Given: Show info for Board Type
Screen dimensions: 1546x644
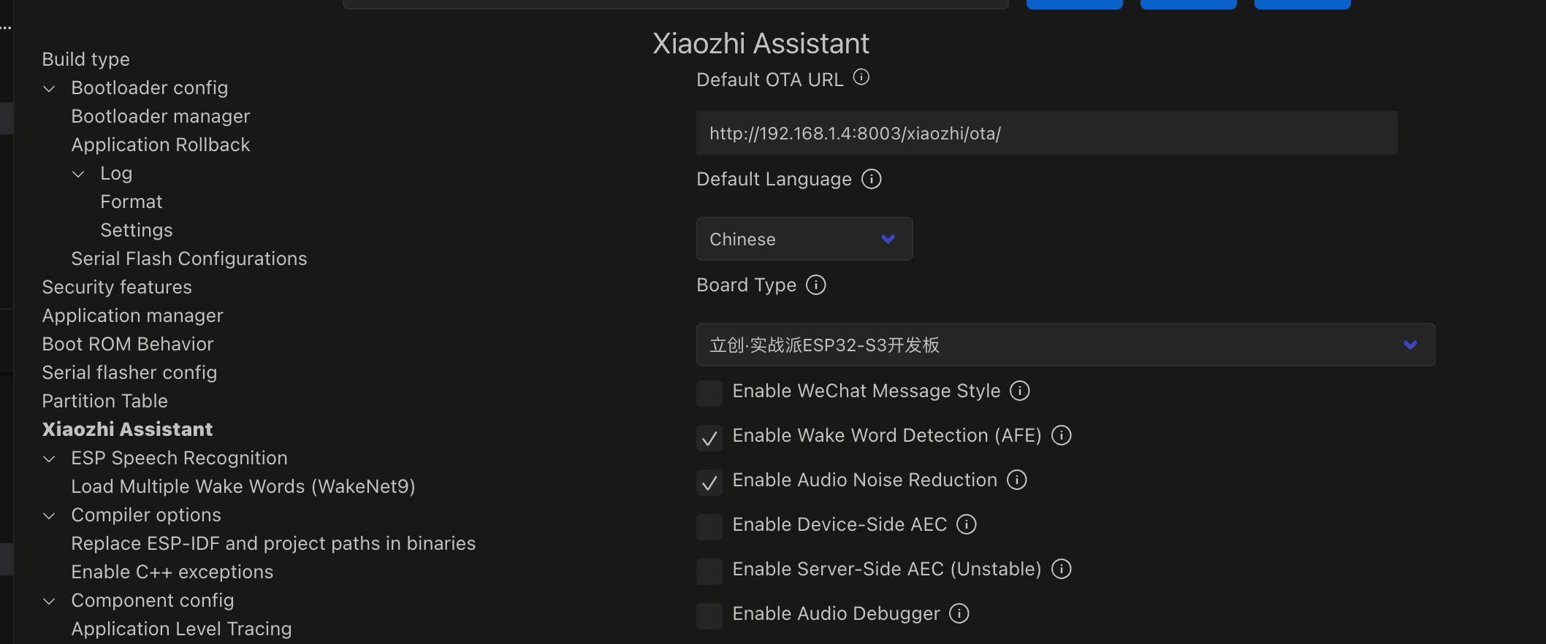Looking at the screenshot, I should coord(816,285).
